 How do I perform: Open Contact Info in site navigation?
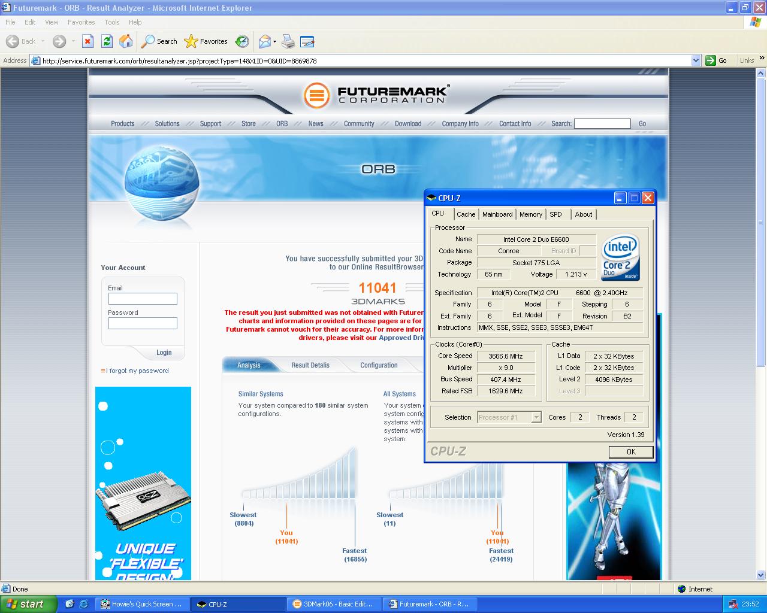[x=515, y=123]
